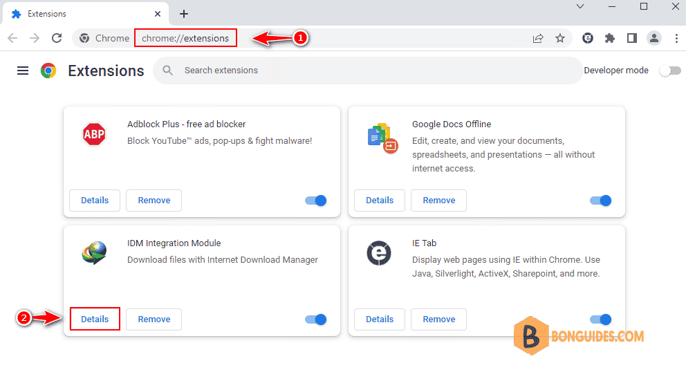Image resolution: width=686 pixels, height=381 pixels.
Task: Open the Chrome three-dot menu
Action: (x=676, y=38)
